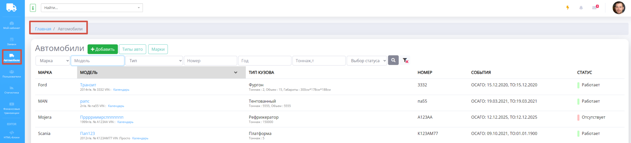Sort by the Модель column header
631x143 pixels.
click(x=161, y=73)
